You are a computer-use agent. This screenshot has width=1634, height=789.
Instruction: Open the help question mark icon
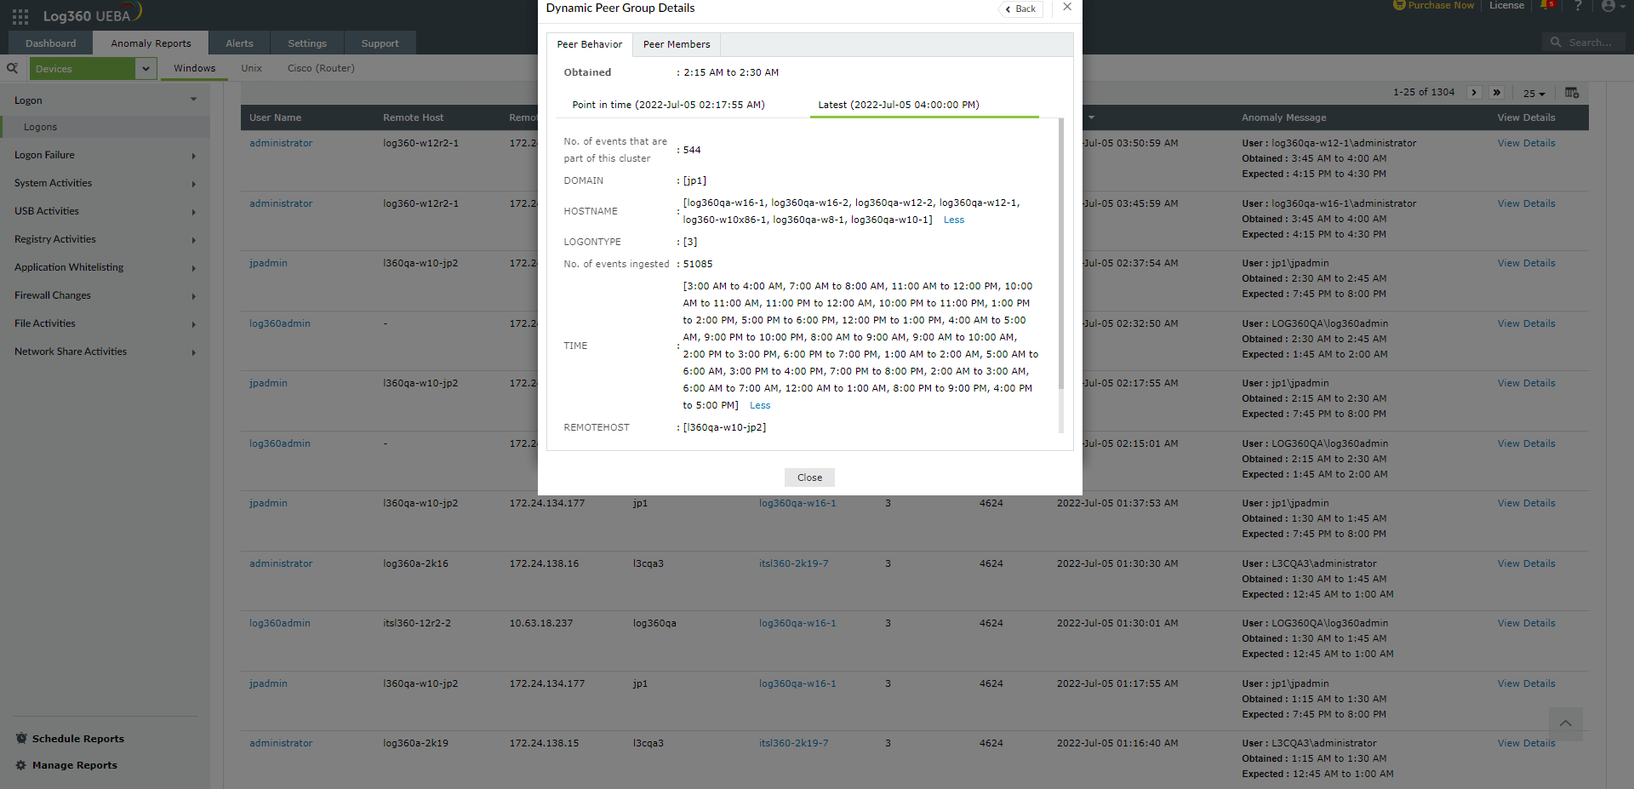coord(1578,6)
